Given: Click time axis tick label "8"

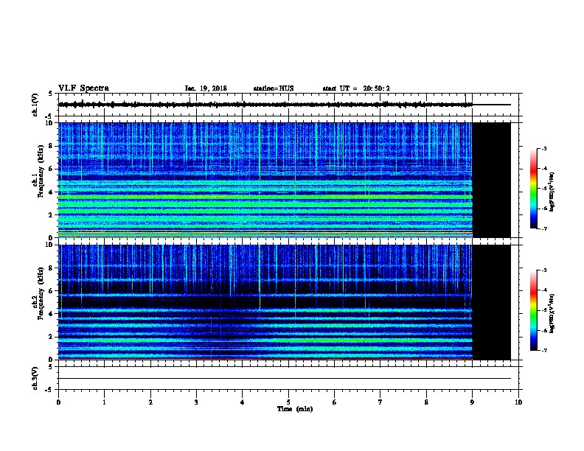Looking at the screenshot, I should [426, 402].
